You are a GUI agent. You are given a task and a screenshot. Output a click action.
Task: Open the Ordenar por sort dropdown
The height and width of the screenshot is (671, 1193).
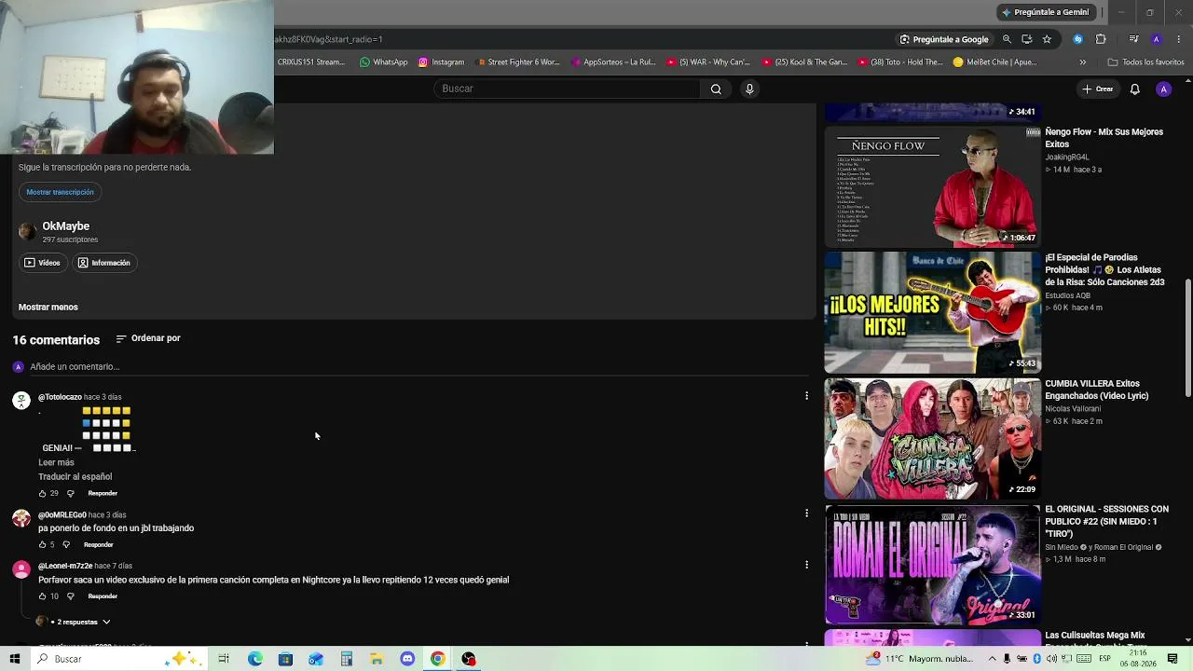(x=148, y=338)
